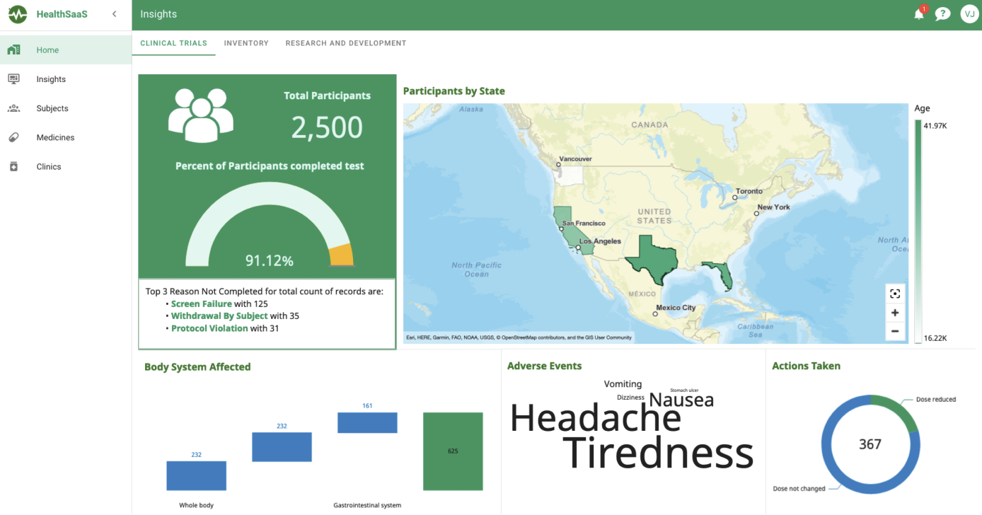Switch to the Inventory tab
The height and width of the screenshot is (515, 982).
coord(246,43)
